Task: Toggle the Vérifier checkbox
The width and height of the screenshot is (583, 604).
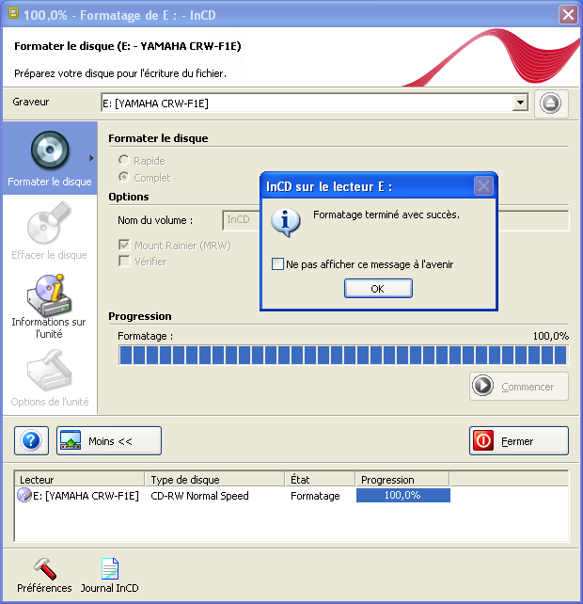Action: pyautogui.click(x=124, y=262)
